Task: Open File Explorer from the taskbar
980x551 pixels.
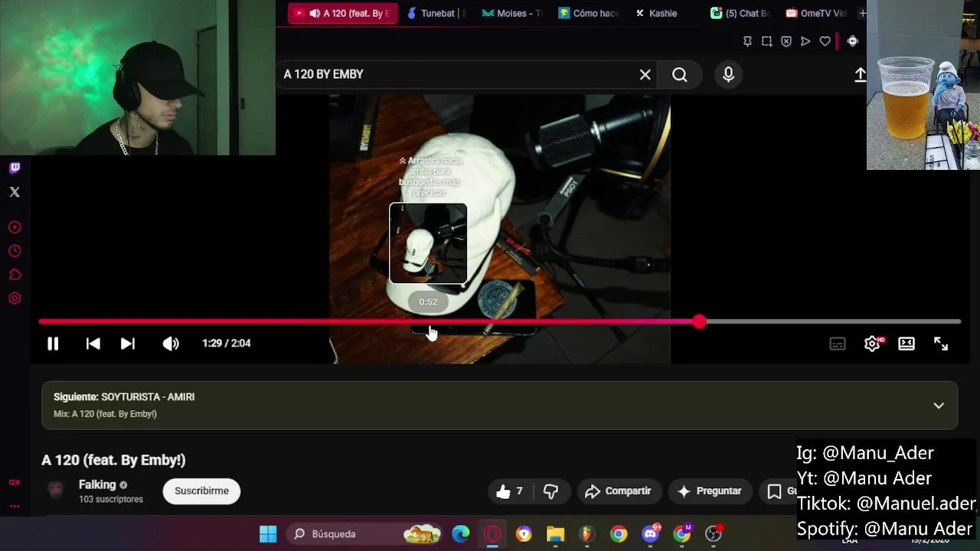Action: pos(555,534)
